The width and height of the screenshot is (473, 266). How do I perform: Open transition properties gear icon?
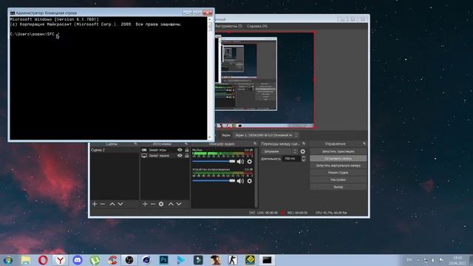[302, 151]
